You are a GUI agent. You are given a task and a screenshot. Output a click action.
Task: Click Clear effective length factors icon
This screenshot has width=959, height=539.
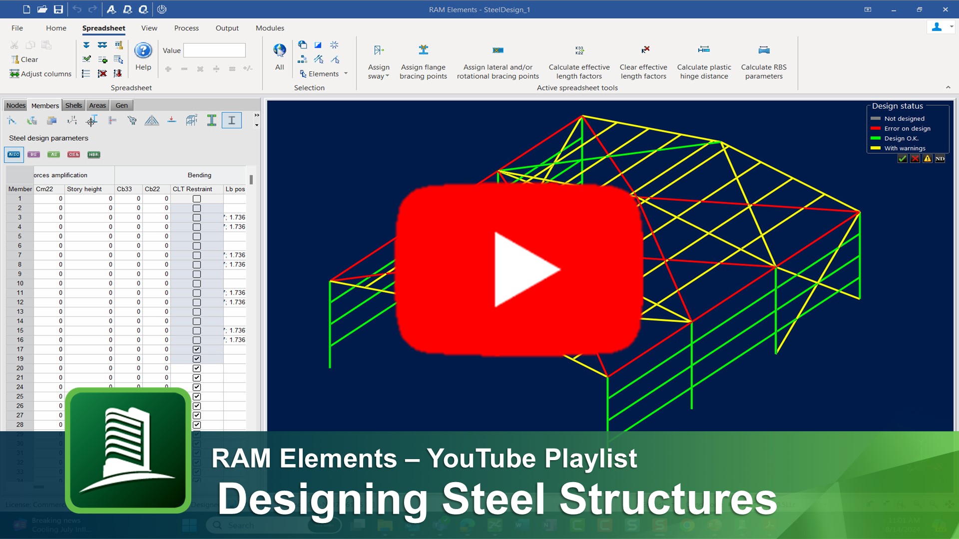point(645,49)
